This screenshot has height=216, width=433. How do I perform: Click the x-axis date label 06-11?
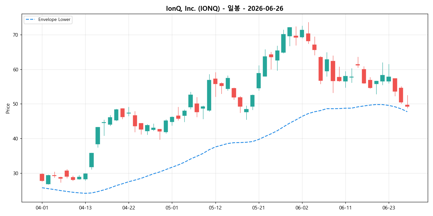point(345,208)
